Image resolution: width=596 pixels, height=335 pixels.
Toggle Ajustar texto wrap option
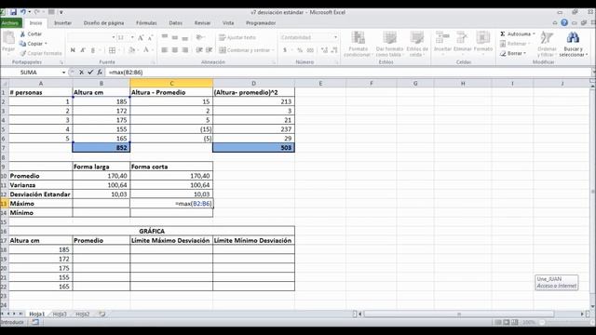click(x=237, y=37)
